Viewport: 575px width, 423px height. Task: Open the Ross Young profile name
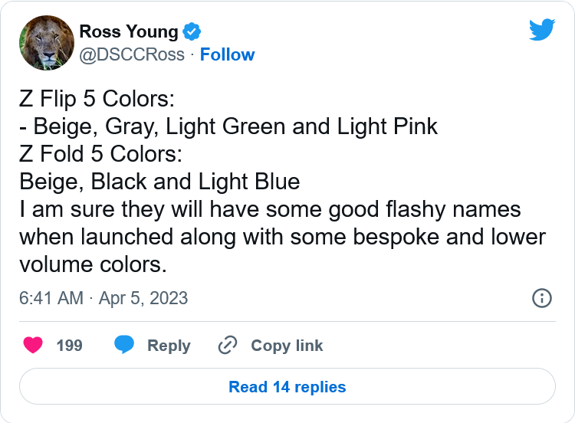coord(129,31)
